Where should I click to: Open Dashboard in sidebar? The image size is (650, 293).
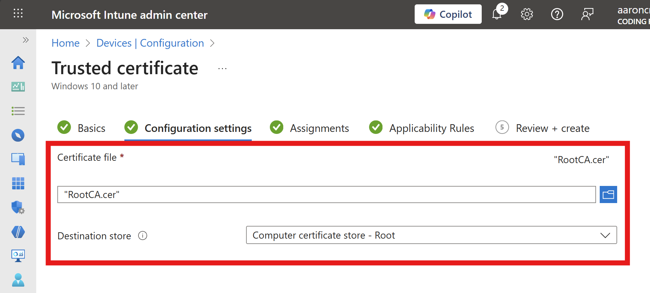18,87
